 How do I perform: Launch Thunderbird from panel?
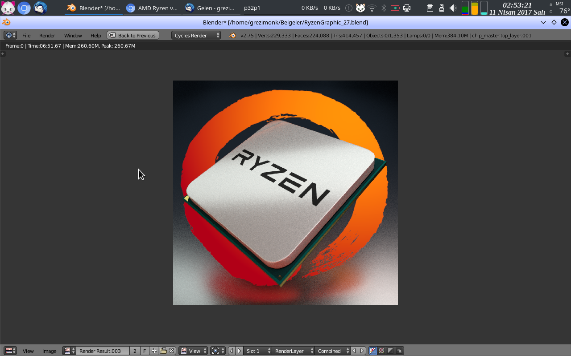[x=40, y=8]
